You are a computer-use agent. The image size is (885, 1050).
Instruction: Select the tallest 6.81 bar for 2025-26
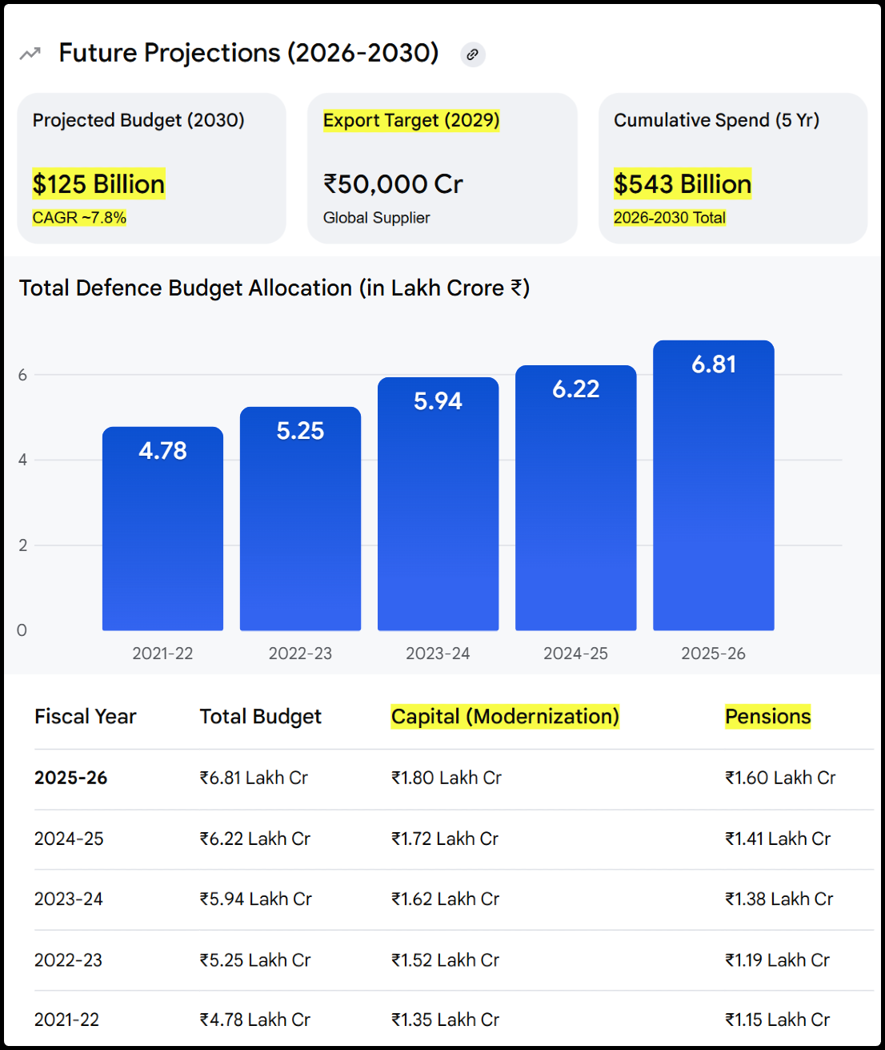point(714,485)
